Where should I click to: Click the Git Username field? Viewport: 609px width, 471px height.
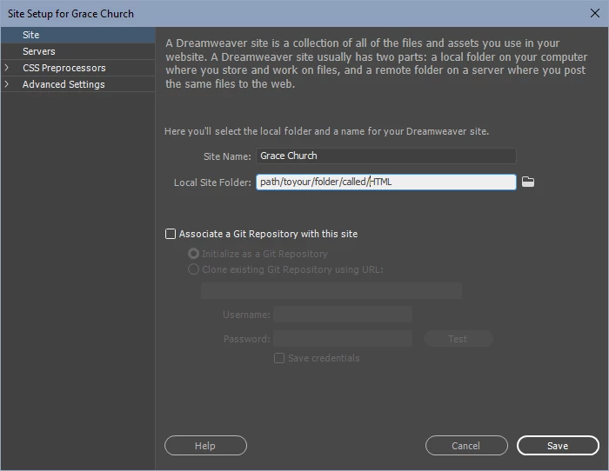(x=343, y=315)
